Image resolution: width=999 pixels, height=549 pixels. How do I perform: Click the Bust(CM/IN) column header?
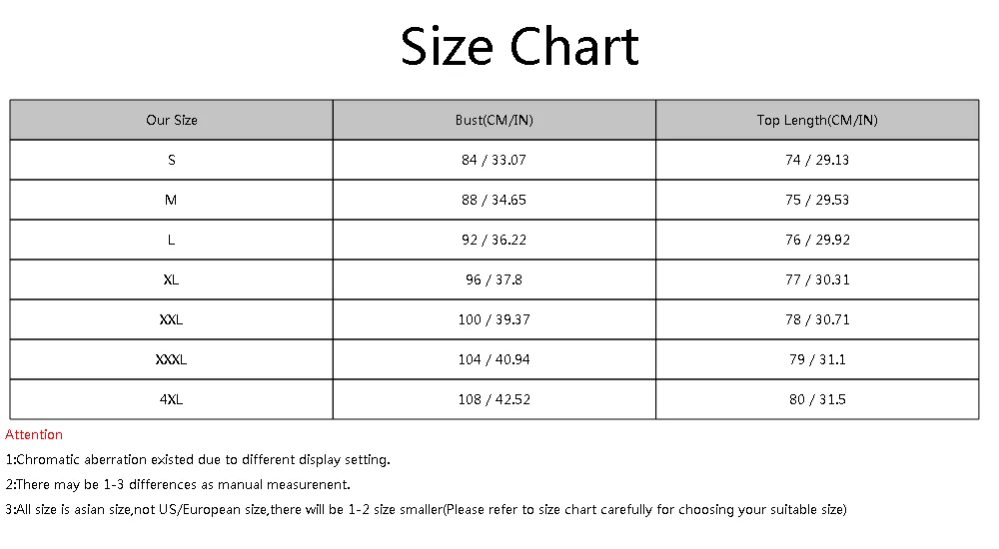[x=494, y=120]
